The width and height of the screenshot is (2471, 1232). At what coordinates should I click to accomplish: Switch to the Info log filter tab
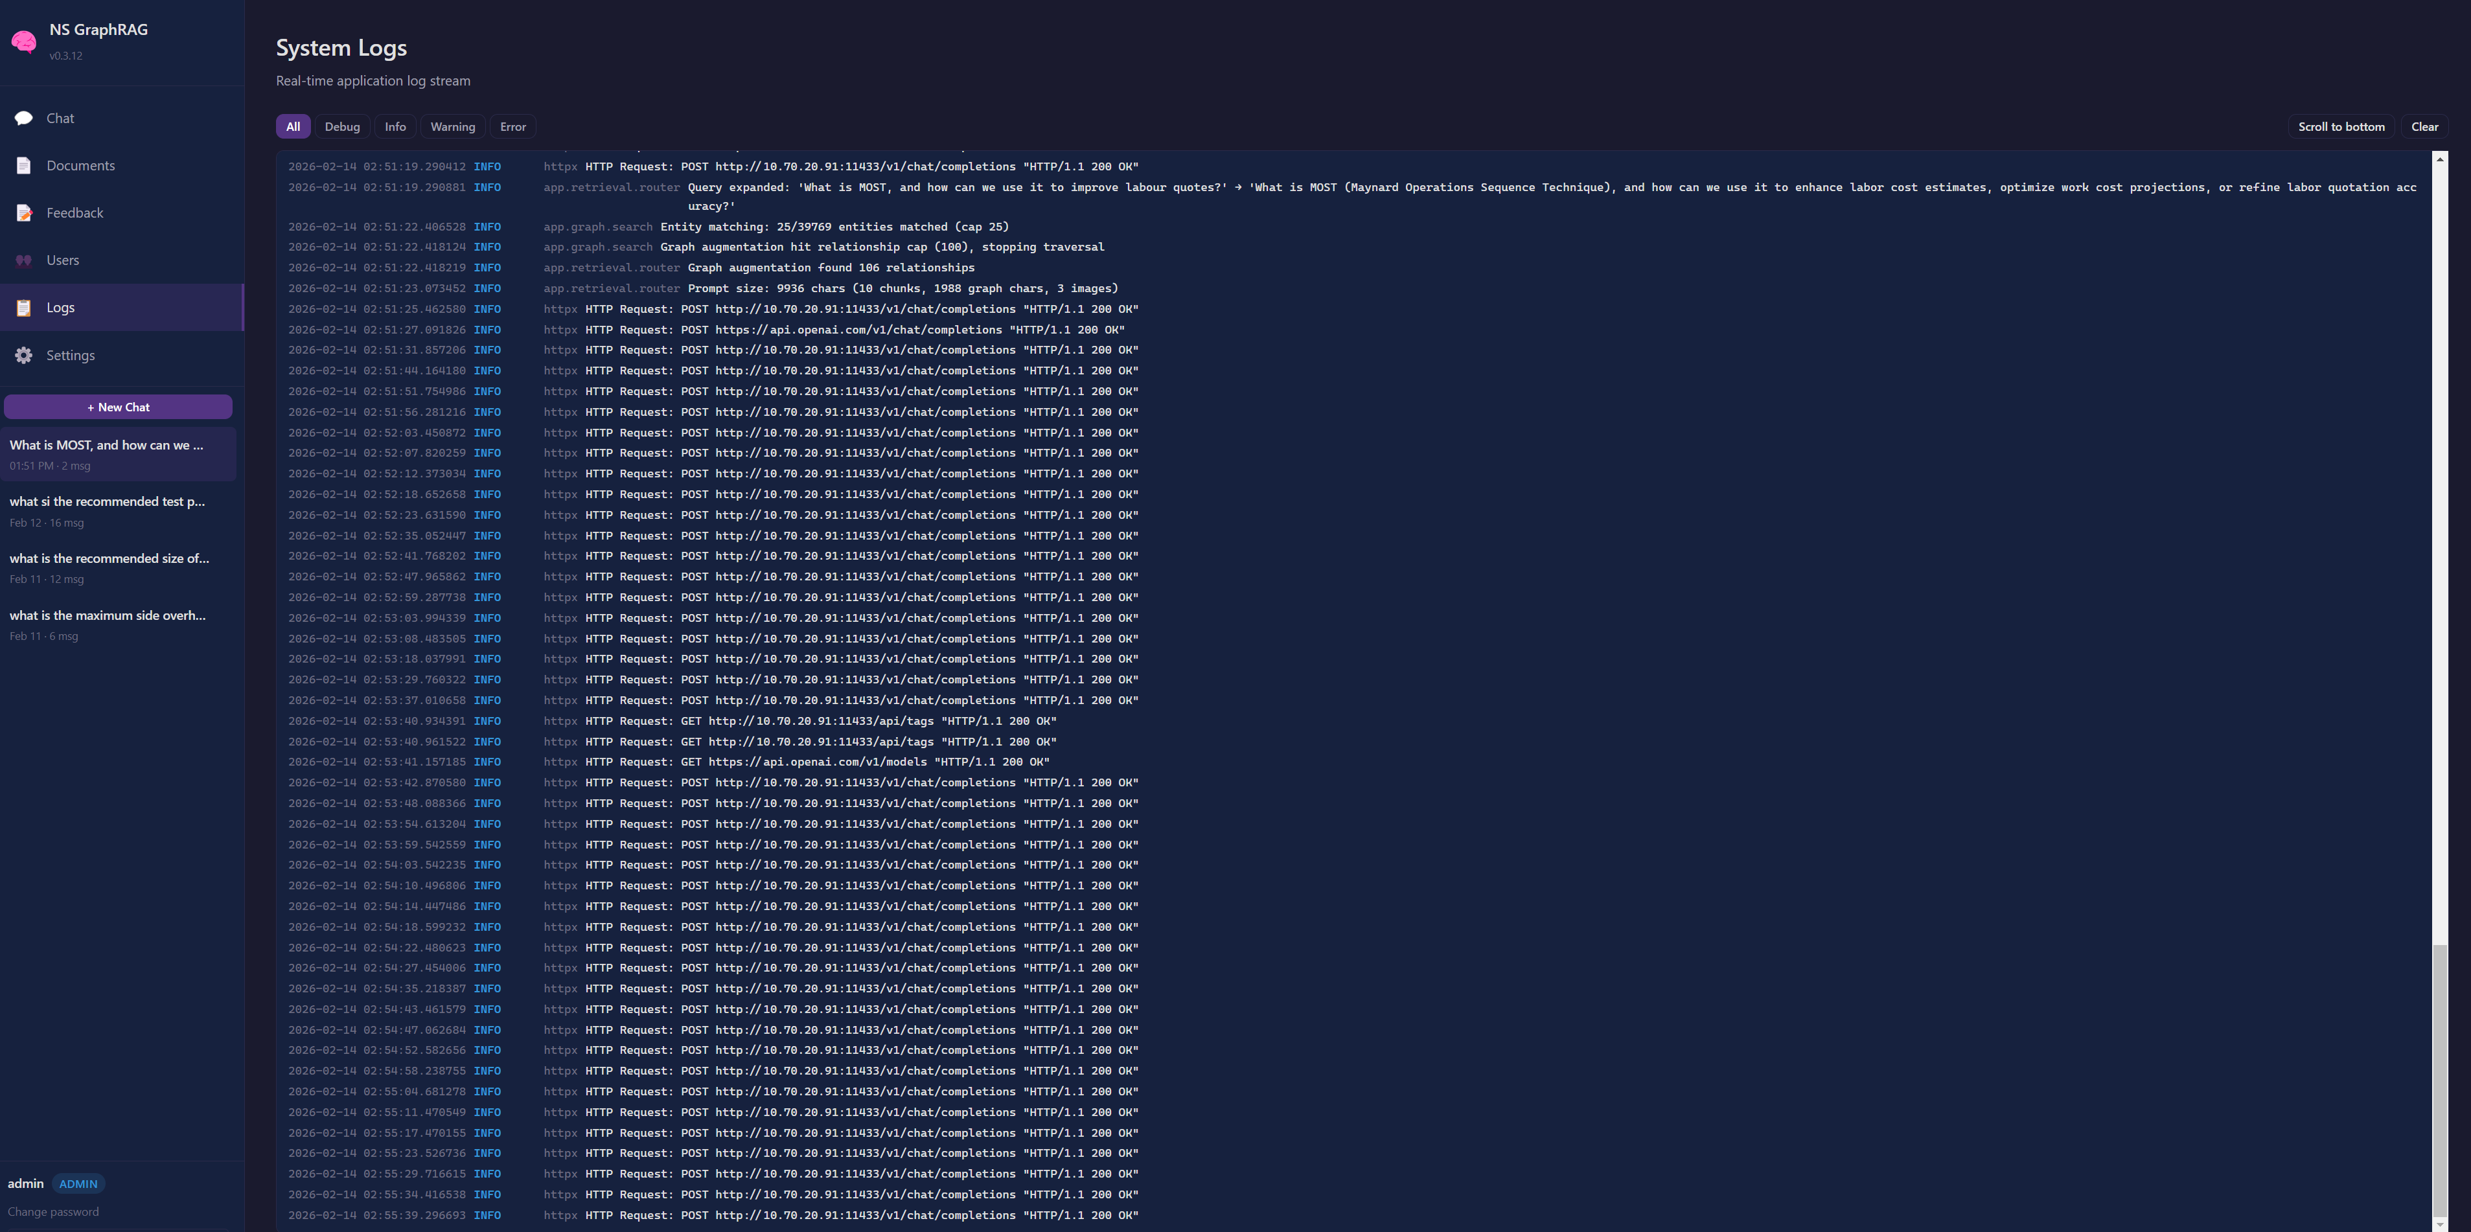(395, 126)
